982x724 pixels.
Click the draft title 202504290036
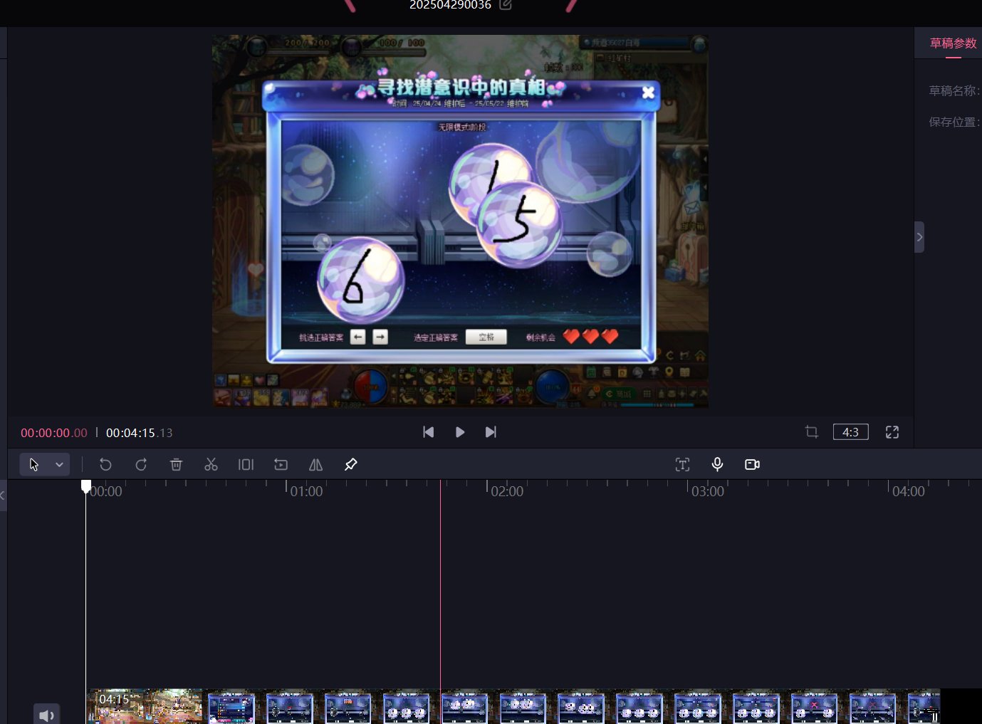tap(450, 5)
